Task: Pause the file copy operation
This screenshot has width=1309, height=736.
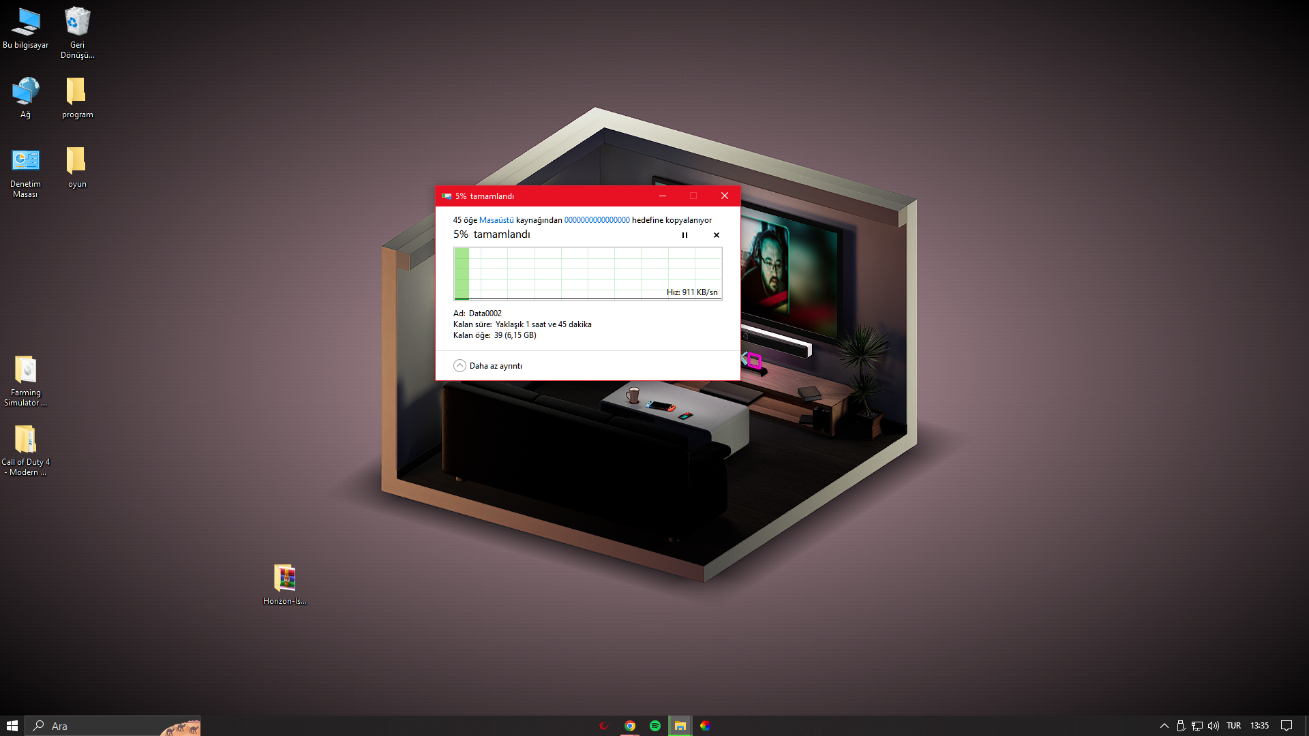Action: (684, 235)
